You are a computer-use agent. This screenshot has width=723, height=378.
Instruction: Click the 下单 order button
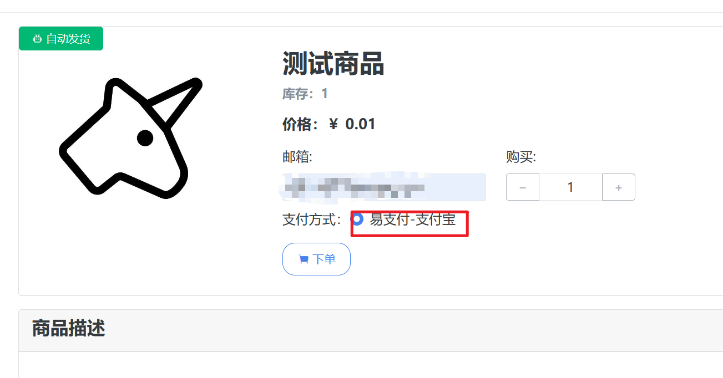pos(316,259)
